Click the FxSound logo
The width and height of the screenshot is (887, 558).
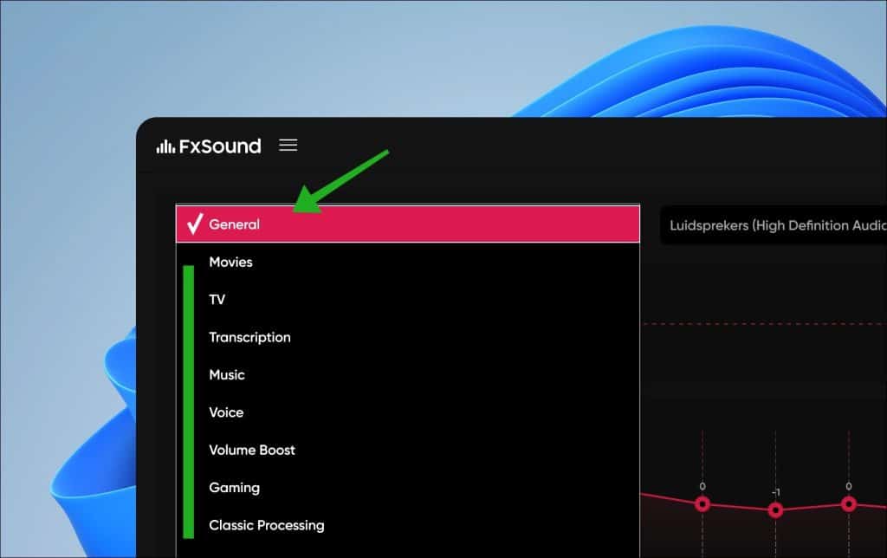click(x=209, y=146)
